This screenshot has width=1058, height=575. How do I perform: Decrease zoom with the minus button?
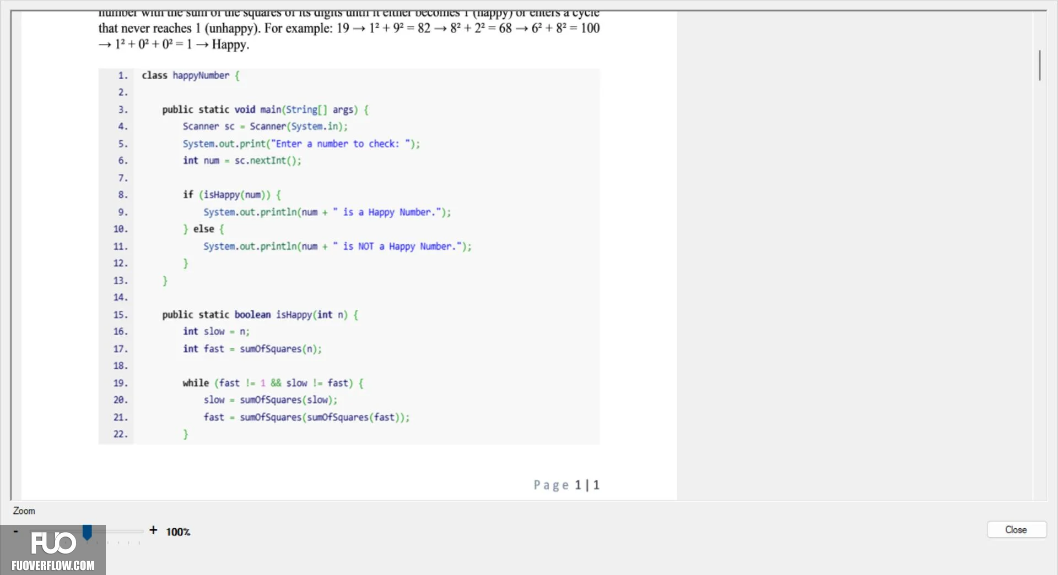click(x=15, y=531)
